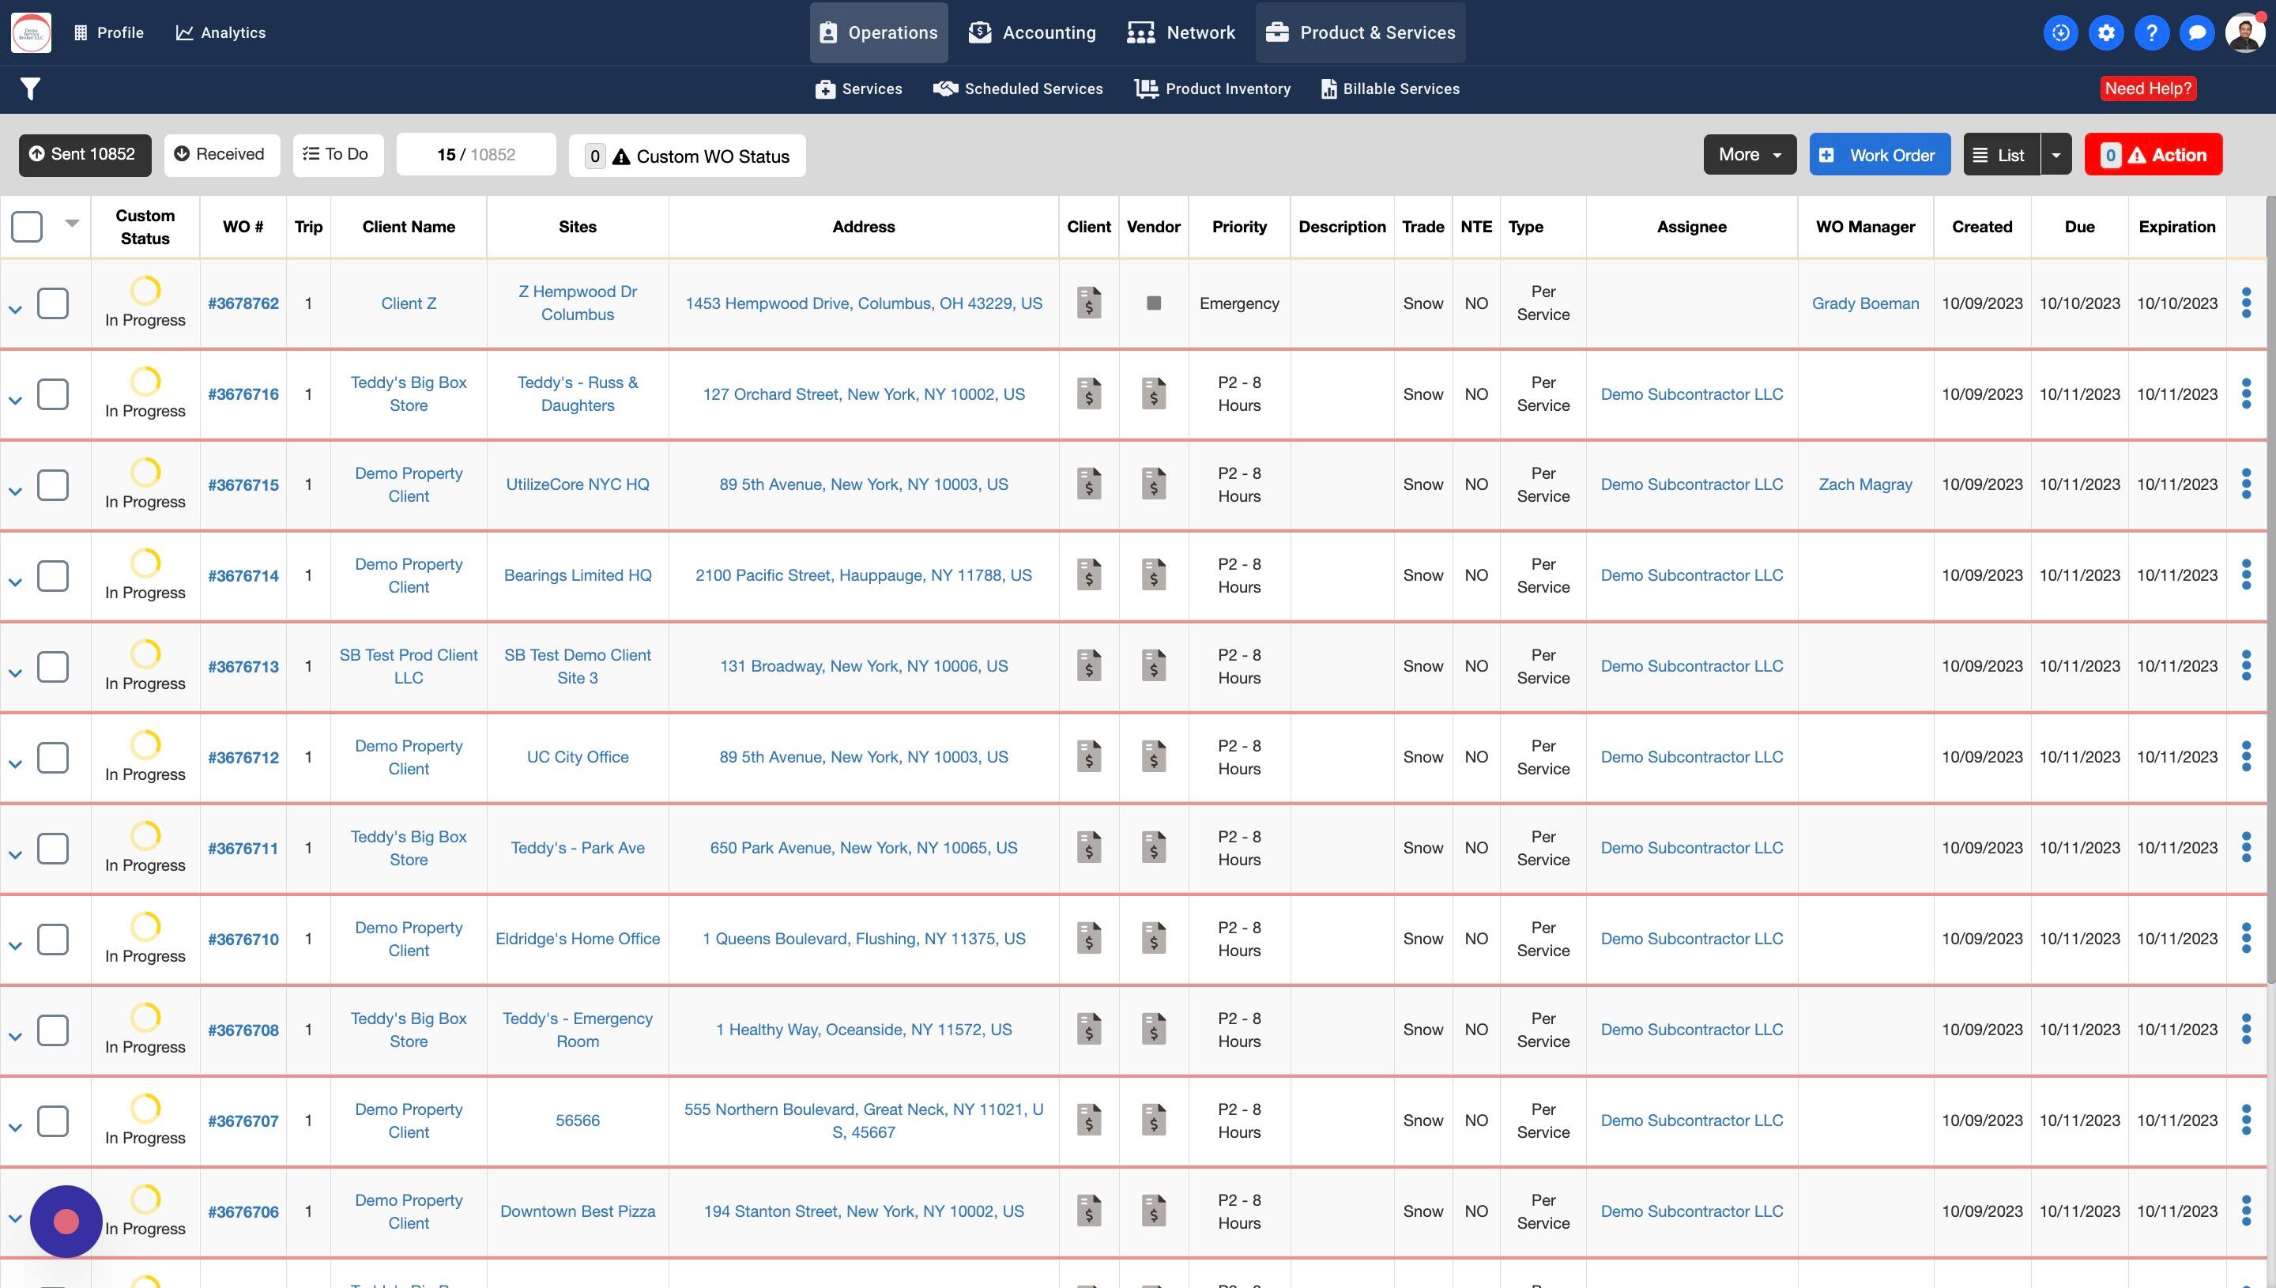Click the blue Work Order button
Viewport: 2276px width, 1288px height.
tap(1878, 155)
